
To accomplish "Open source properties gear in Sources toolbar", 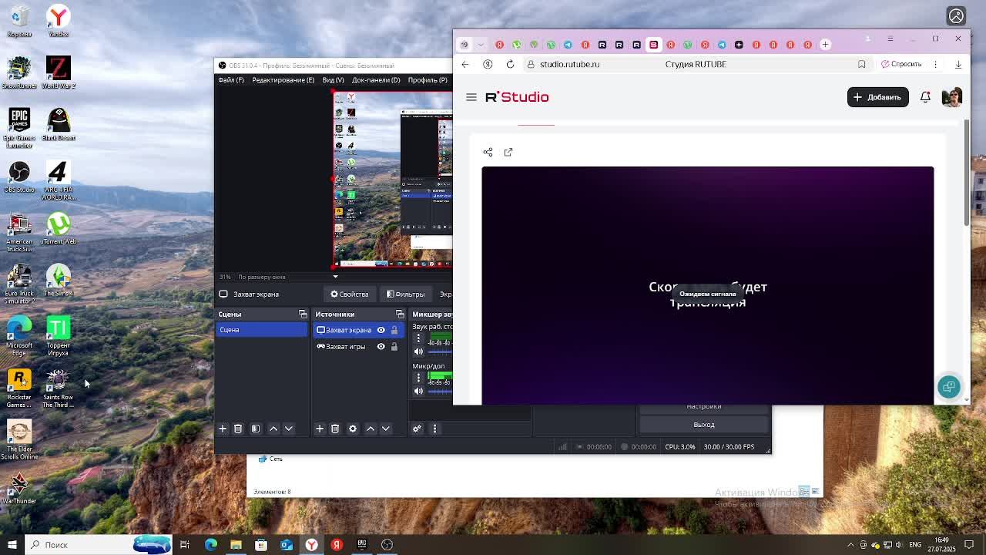I will coord(353,429).
